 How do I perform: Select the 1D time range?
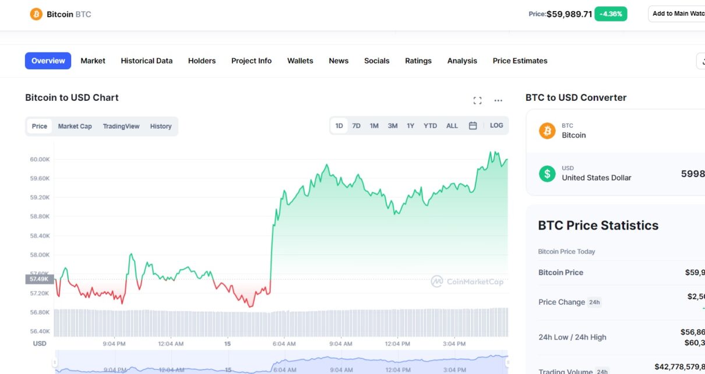pos(339,126)
